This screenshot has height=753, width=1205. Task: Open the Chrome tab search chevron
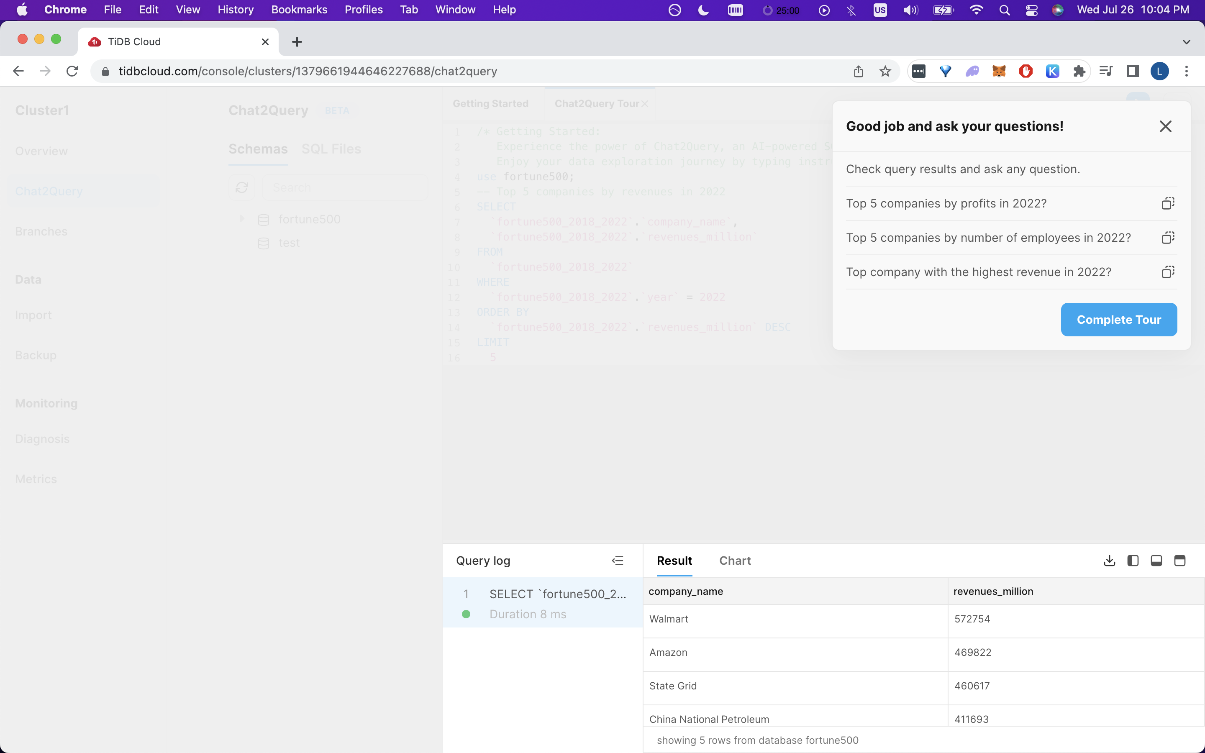coord(1186,42)
